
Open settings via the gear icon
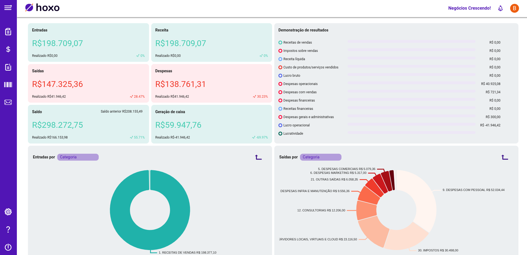[8, 212]
